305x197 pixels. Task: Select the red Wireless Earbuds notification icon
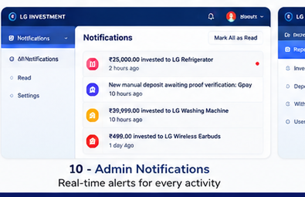click(92, 141)
